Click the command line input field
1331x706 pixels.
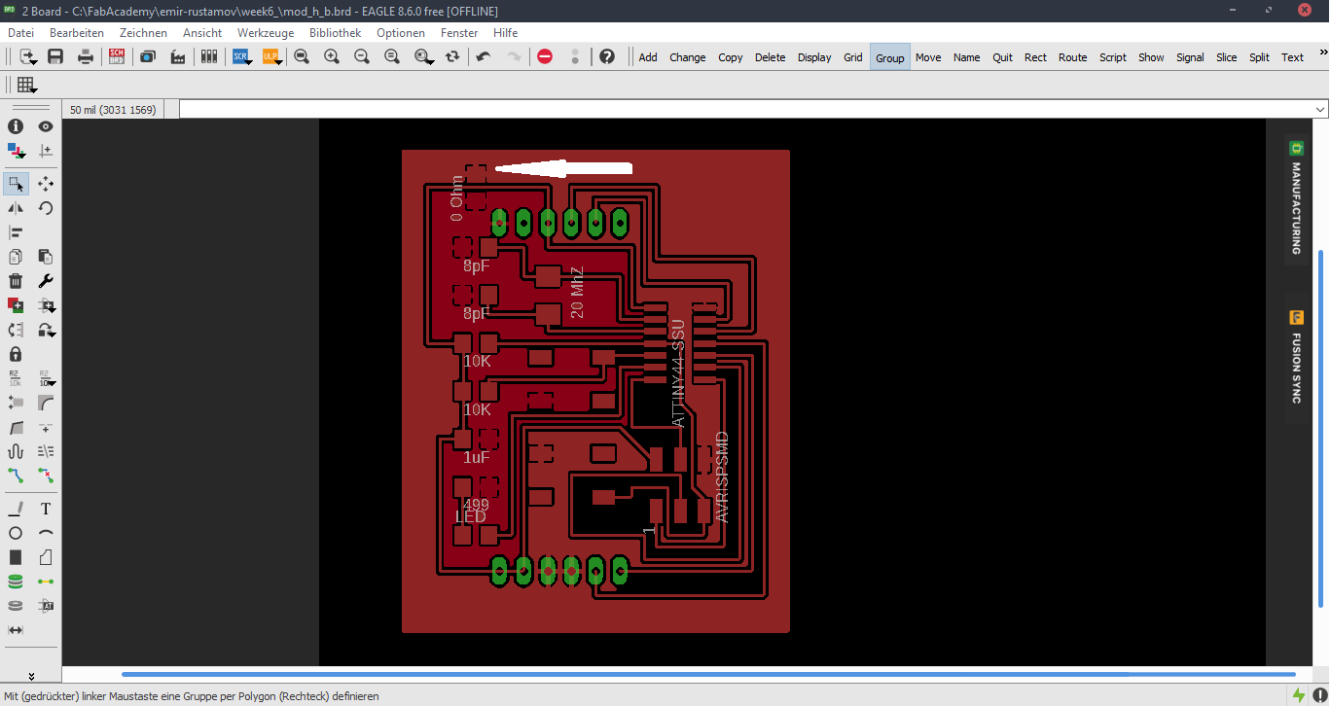click(x=753, y=109)
